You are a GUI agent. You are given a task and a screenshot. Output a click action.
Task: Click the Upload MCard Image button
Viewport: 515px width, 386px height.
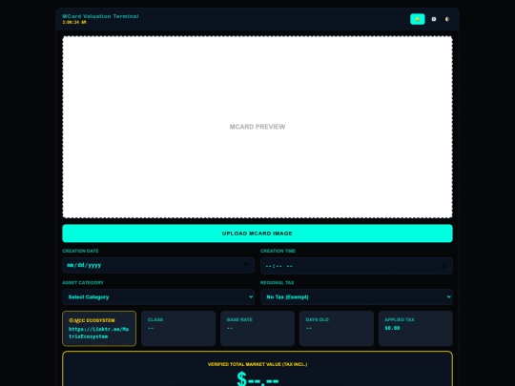(257, 234)
